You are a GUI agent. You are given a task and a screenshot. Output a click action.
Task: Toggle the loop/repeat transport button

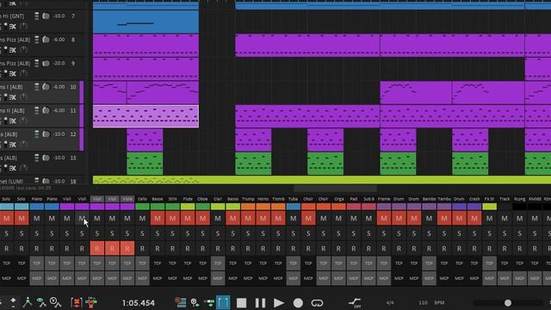317,303
